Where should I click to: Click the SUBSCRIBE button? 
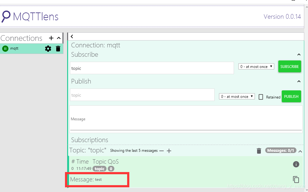290,67
